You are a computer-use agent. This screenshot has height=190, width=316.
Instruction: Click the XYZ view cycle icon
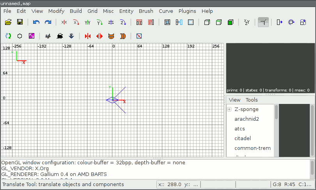coord(247,22)
